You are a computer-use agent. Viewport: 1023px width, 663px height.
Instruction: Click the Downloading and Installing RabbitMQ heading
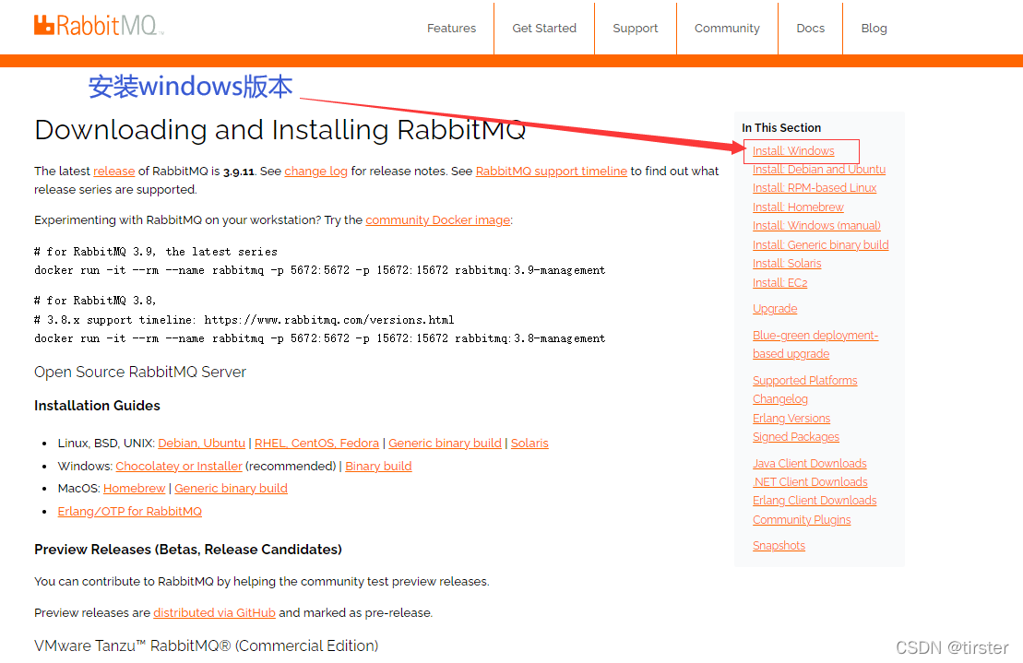click(280, 130)
